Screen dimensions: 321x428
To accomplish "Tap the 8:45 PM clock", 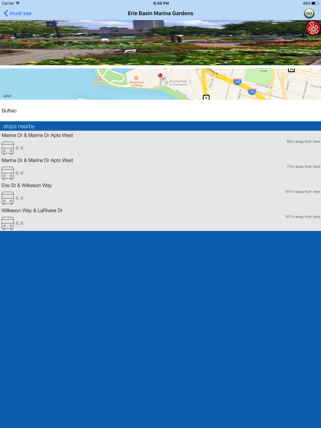I will [161, 3].
